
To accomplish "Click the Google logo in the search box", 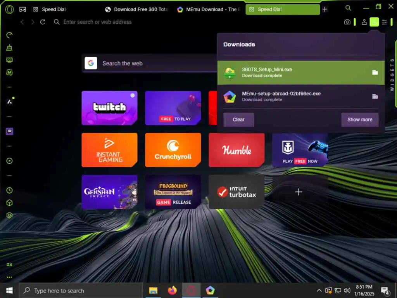I will point(91,63).
